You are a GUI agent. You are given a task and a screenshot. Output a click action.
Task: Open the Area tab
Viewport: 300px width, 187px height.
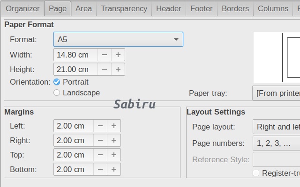tap(83, 8)
